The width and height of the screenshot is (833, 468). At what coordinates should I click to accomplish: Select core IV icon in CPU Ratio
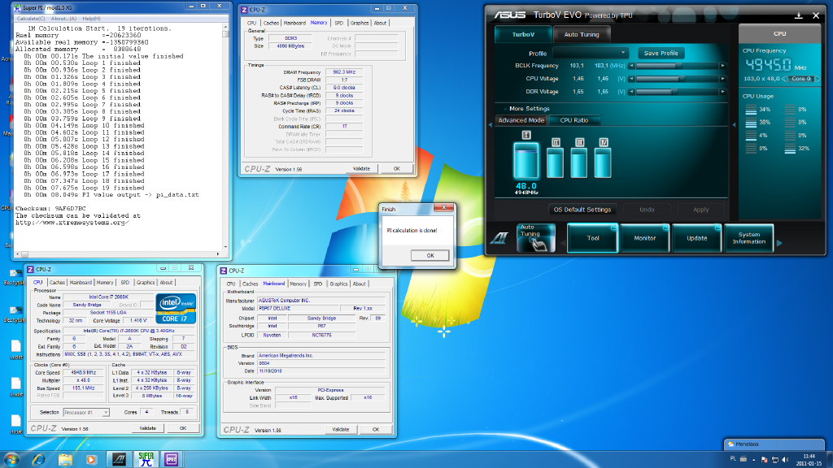604,142
